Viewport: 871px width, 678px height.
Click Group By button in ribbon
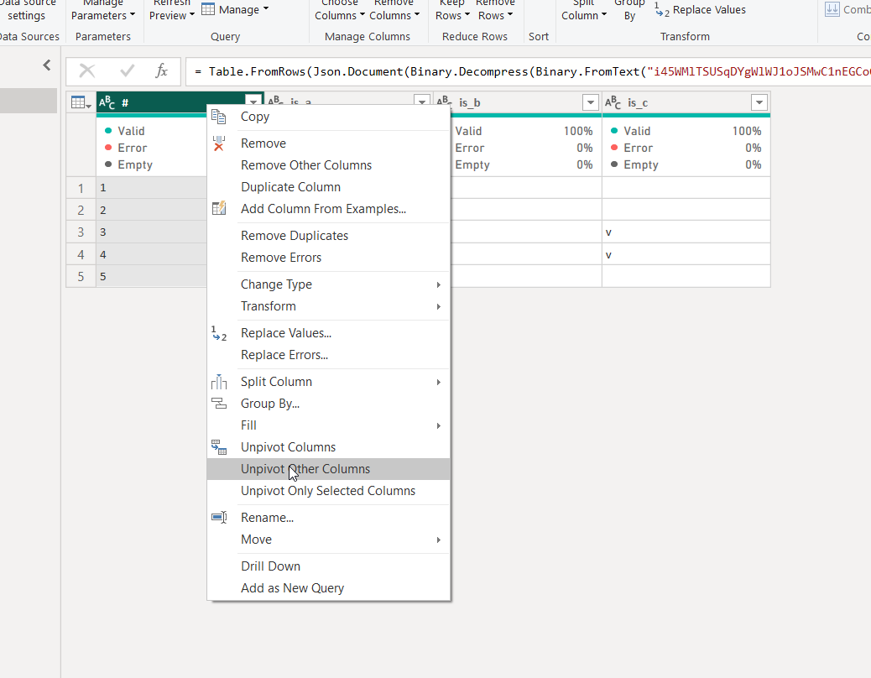[629, 10]
